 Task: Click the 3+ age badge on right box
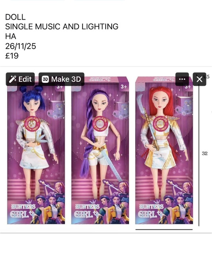188,87
